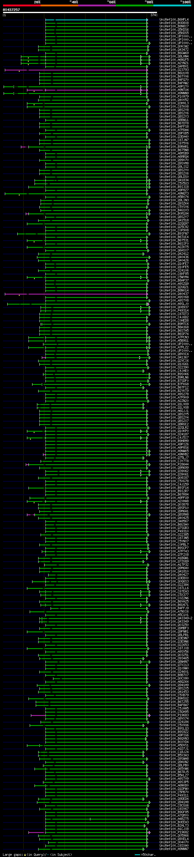Select the UniRef100_A1D7J1 label
The image size is (194, 857).
pyautogui.click(x=174, y=749)
